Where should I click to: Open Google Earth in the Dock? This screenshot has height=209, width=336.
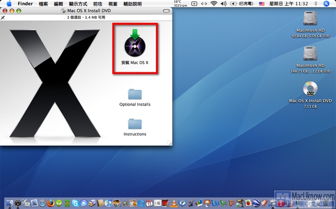[x=256, y=203]
